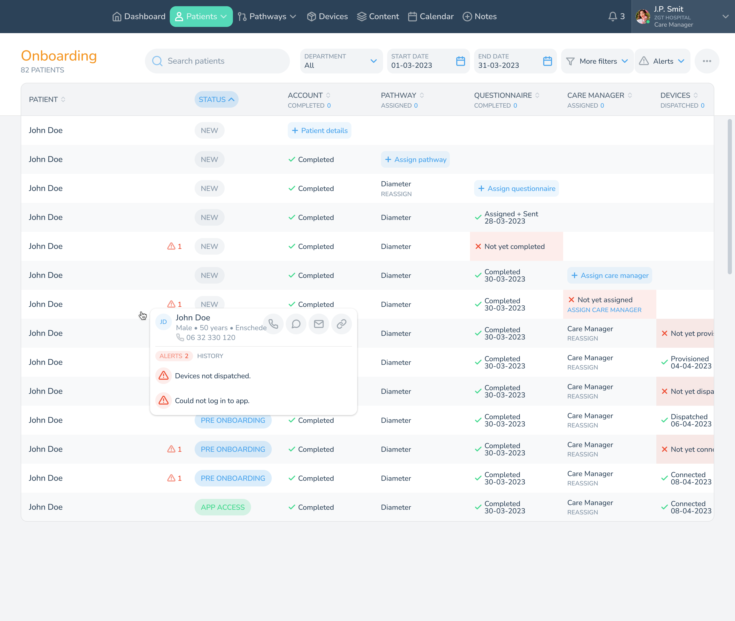The height and width of the screenshot is (621, 735).
Task: Click the chat message icon in popup
Action: pos(296,324)
